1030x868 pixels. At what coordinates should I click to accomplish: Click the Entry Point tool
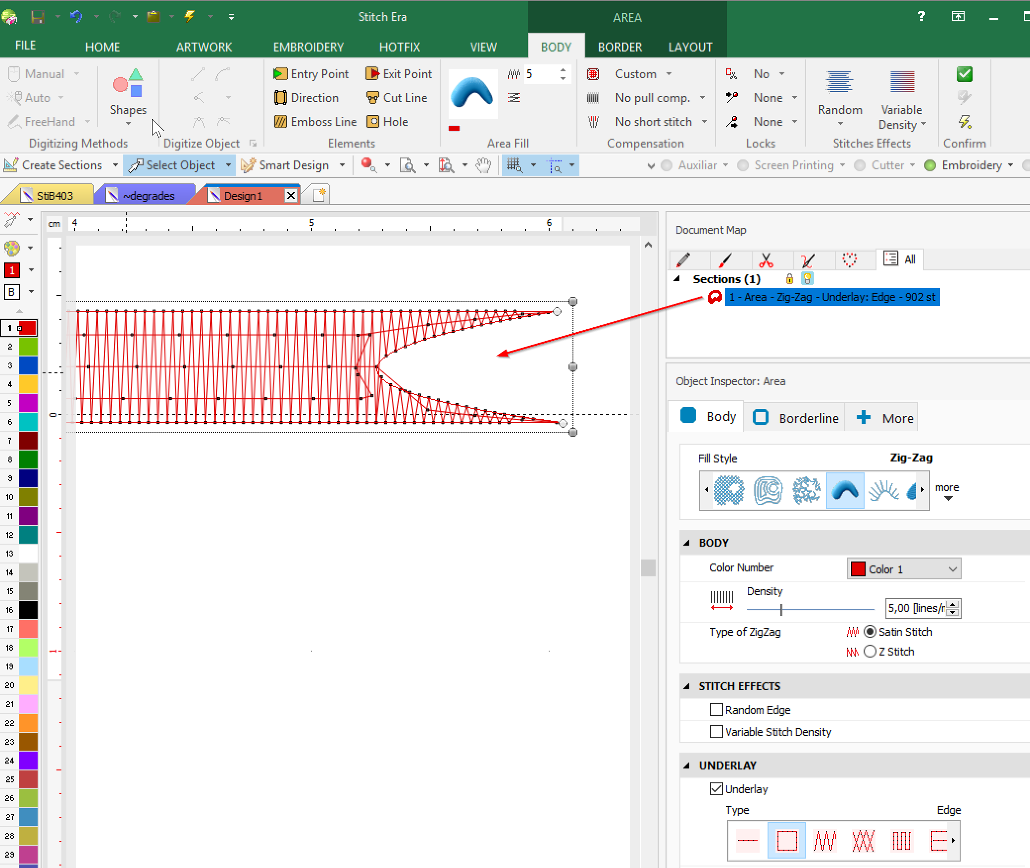click(x=311, y=74)
